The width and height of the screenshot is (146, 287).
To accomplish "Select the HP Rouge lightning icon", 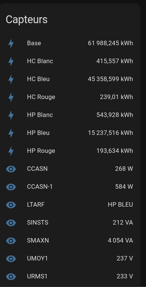I will (x=11, y=151).
